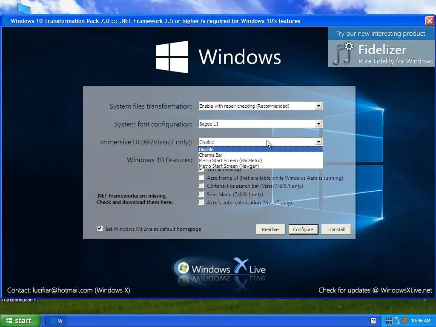Click the 10:46 AM system clock
This screenshot has width=436, height=327.
[420, 321]
